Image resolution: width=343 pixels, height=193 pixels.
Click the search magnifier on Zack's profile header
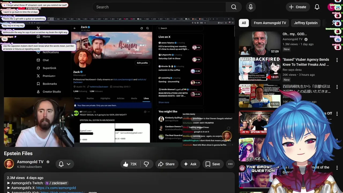point(147,28)
